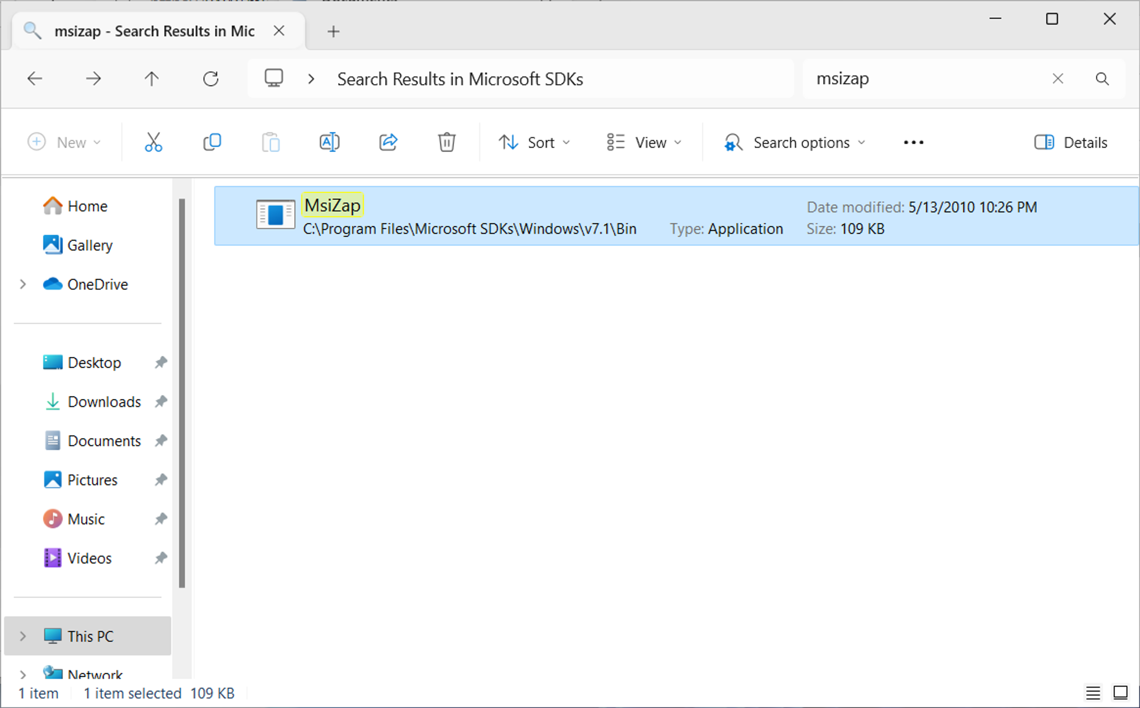The width and height of the screenshot is (1140, 708).
Task: Click the C:\Program Files\Microsoft SDKs path text
Action: point(469,228)
